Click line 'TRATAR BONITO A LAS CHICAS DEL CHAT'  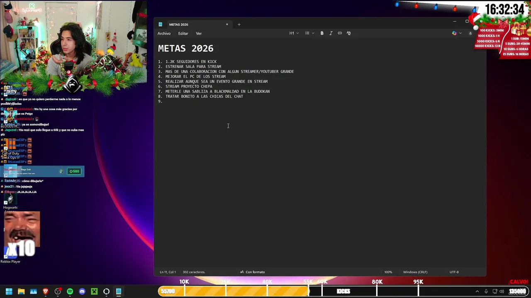click(x=204, y=96)
